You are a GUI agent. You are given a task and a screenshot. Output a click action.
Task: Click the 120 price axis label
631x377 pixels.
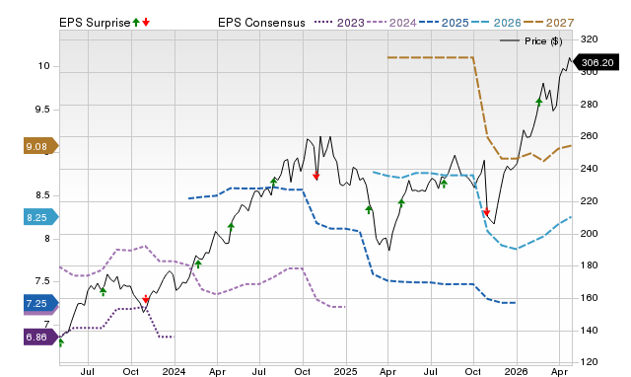point(590,361)
